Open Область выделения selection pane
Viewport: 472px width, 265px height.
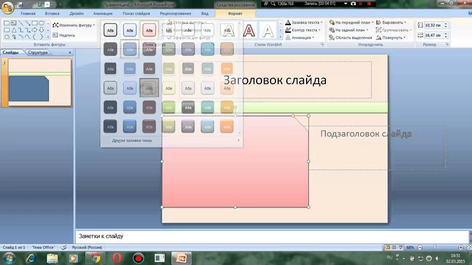point(350,38)
